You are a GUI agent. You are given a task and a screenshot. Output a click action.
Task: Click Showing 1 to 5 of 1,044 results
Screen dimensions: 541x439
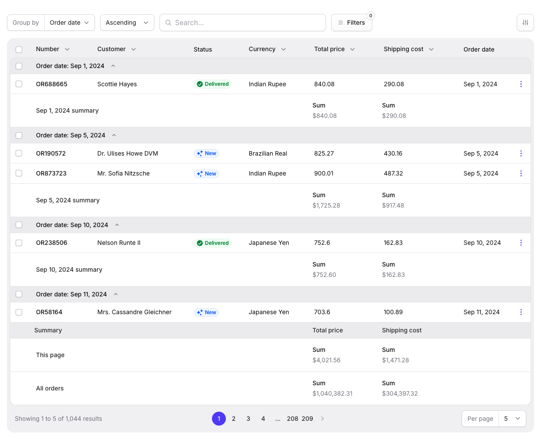(59, 419)
